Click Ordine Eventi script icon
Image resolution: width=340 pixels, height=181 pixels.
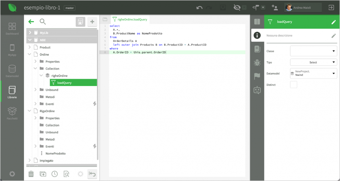coord(95,104)
